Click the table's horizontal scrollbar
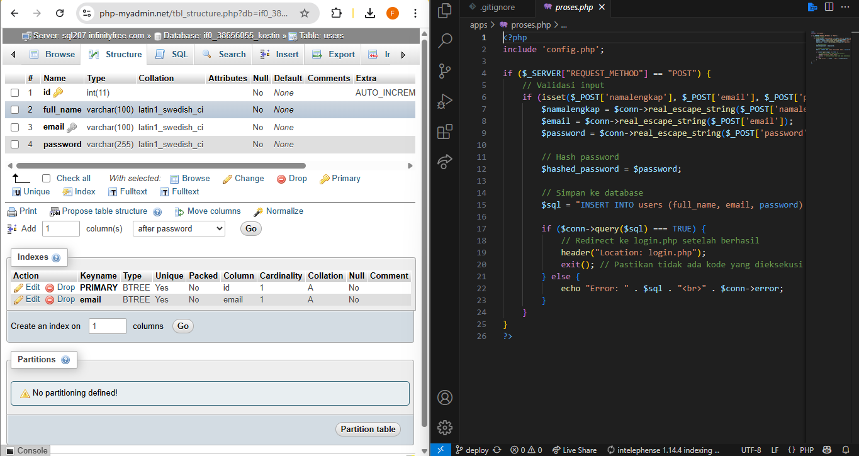 pyautogui.click(x=160, y=166)
